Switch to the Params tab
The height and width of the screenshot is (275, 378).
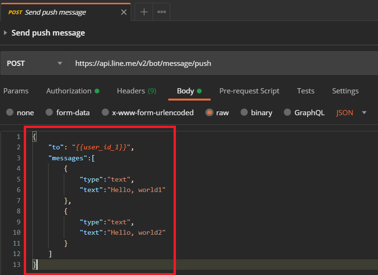point(16,91)
